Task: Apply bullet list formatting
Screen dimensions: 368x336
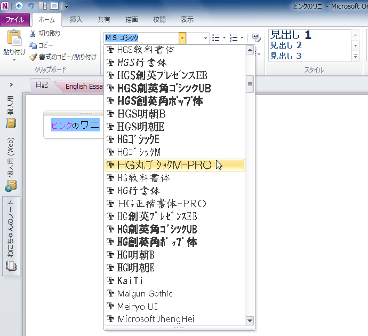Action: tap(215, 37)
